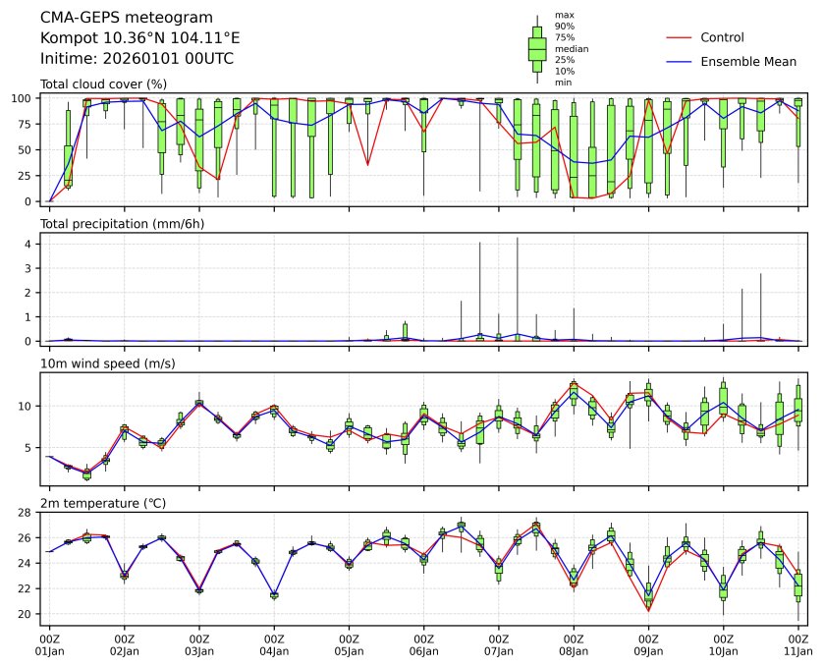Click the red Control legend line

(680, 37)
